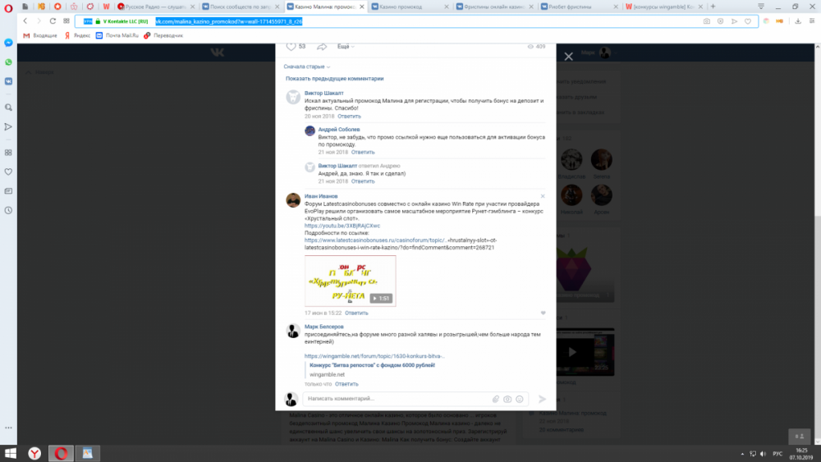The image size is (821, 462).
Task: Switch to Казино промокод tab
Action: [410, 7]
